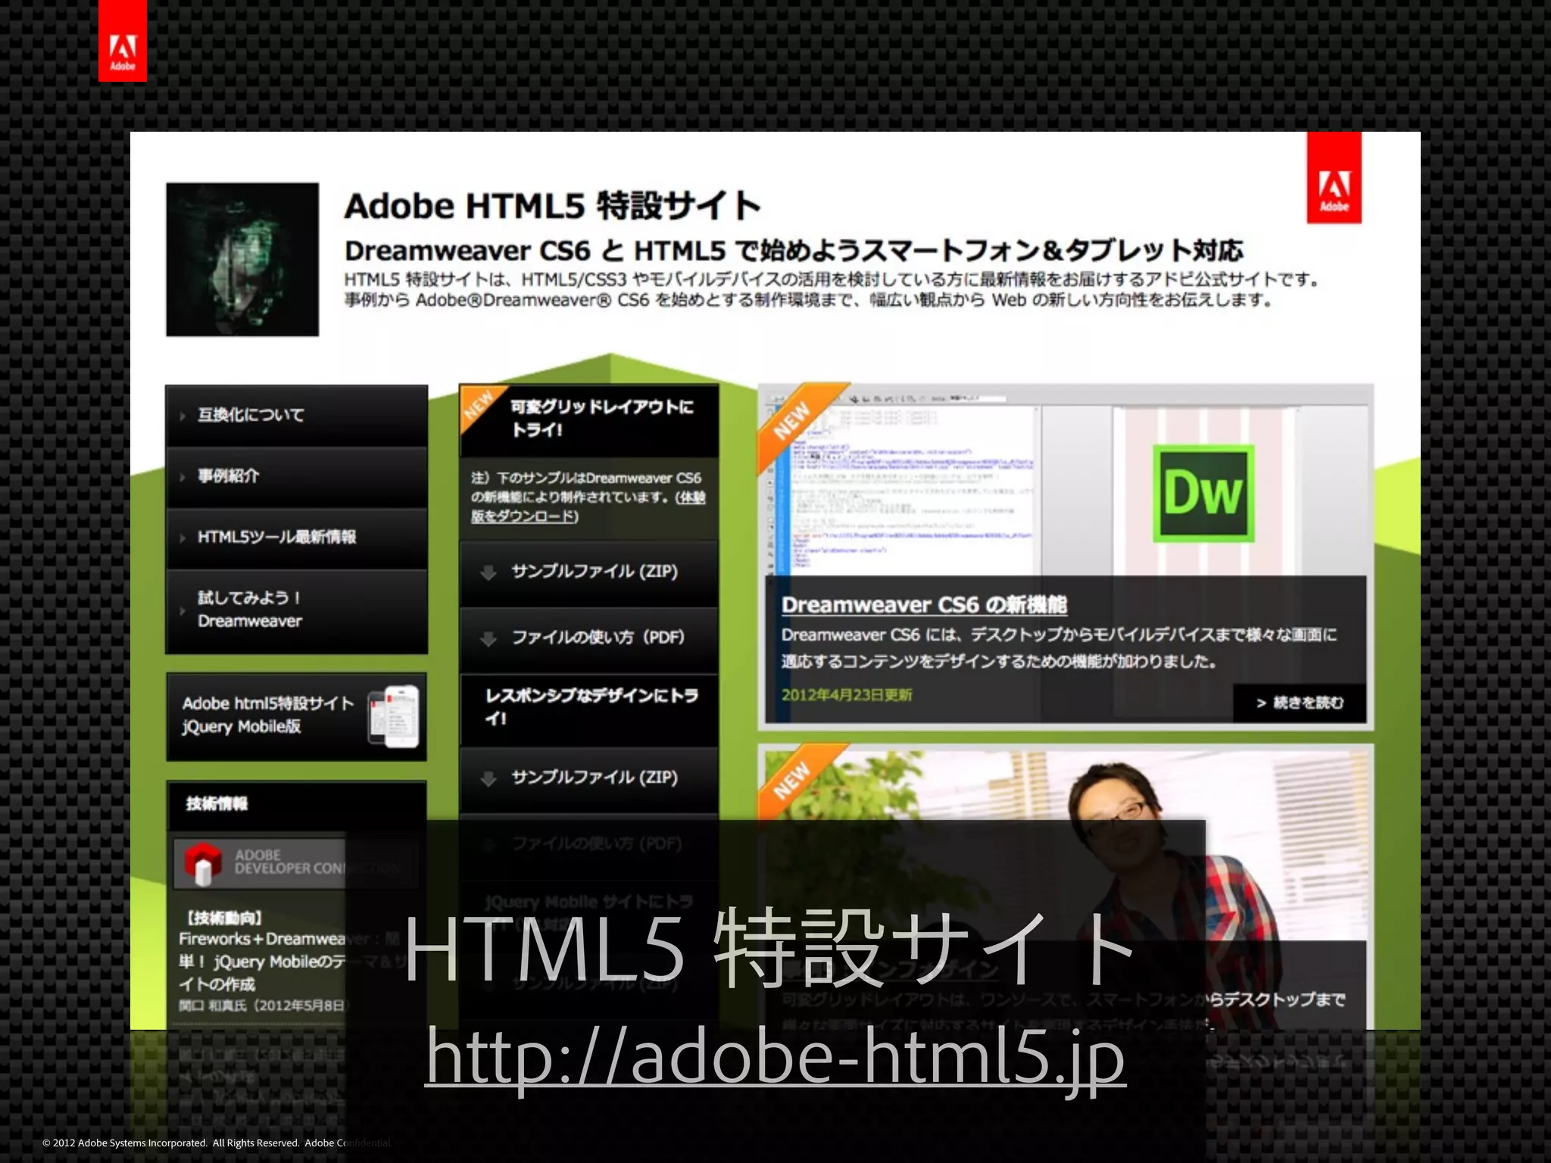Click the 可変グリッドレイアウトにトライ! heading
The image size is (1551, 1163).
601,418
